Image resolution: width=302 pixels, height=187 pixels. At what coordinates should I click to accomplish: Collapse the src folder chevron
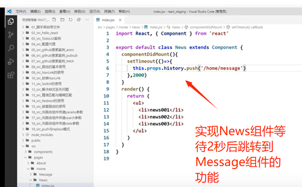point(23,146)
